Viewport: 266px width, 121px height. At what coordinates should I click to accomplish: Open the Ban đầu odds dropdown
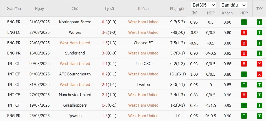[234, 5]
